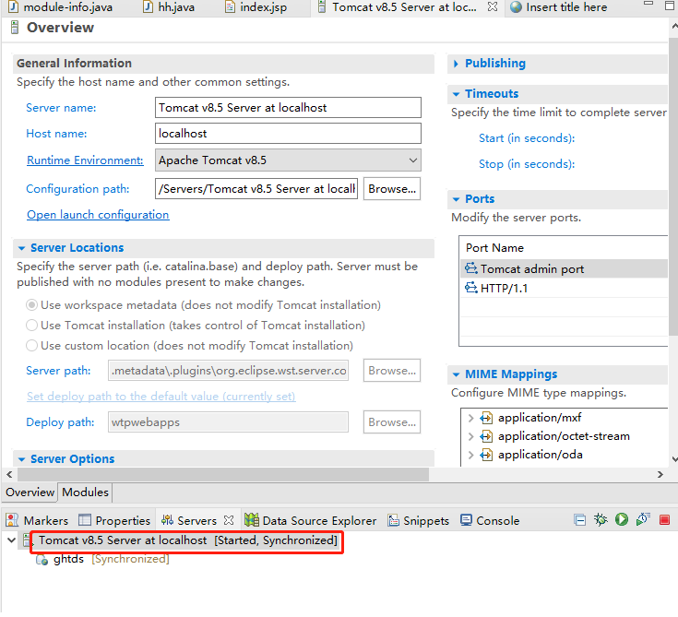Click Browse next to Deploy path

point(392,422)
